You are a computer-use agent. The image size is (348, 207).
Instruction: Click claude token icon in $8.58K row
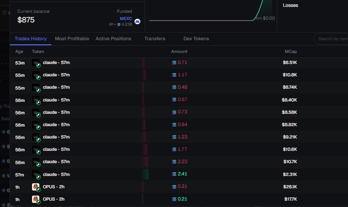(x=36, y=112)
